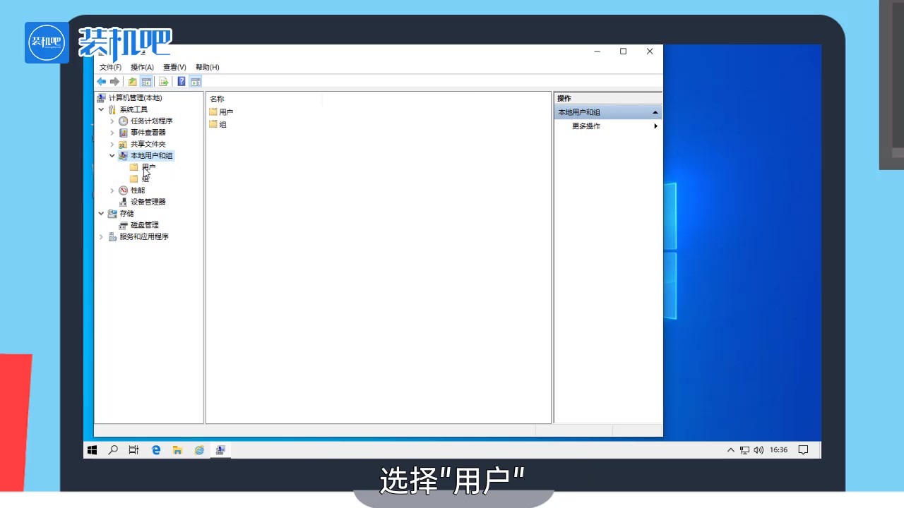Click the back navigation arrow in toolbar

[x=101, y=81]
